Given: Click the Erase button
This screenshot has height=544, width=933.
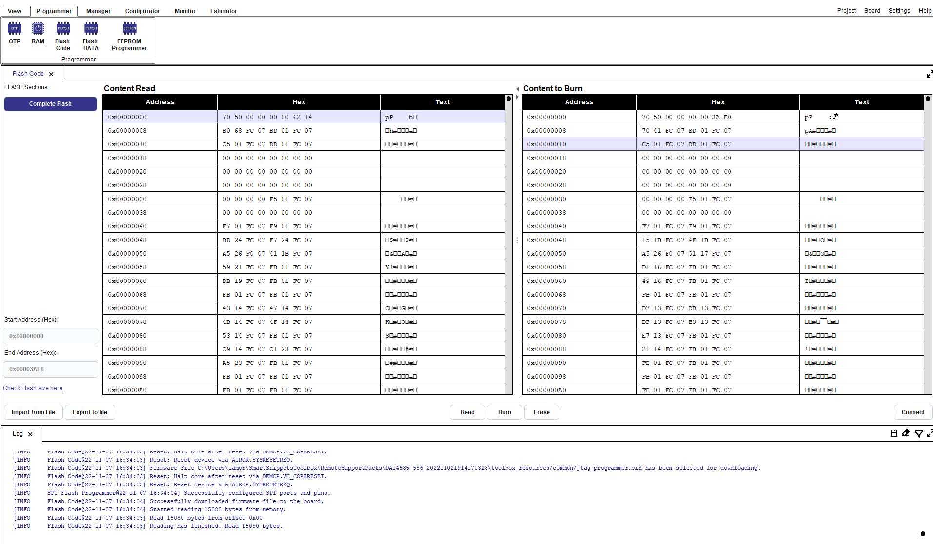Looking at the screenshot, I should point(542,412).
